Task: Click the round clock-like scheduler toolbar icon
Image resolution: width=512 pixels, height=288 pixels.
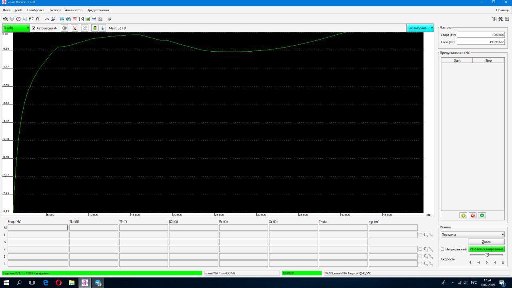Action: (18, 19)
